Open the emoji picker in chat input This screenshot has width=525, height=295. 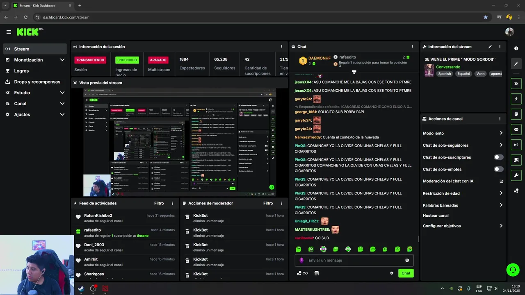(x=407, y=260)
